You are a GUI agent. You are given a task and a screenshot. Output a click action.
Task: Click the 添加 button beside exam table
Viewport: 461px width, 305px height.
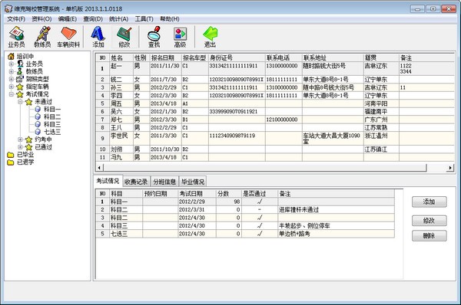429,202
